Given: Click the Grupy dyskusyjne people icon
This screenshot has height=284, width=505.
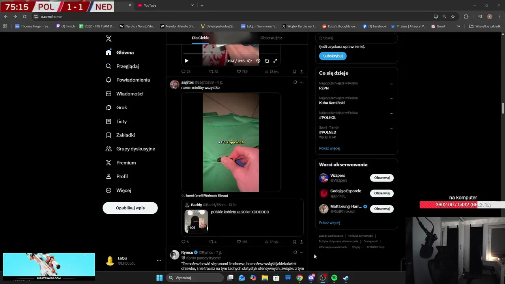Looking at the screenshot, I should (x=108, y=149).
